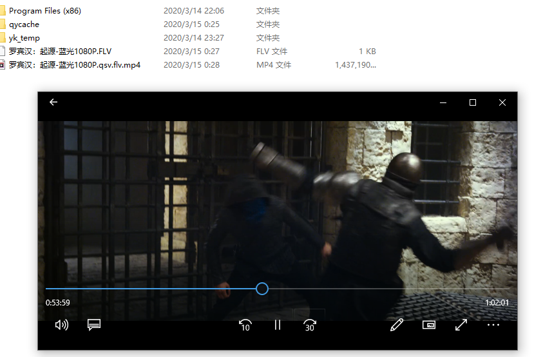Skip forward 30 seconds
Viewport: 543px width, 357px height.
tap(310, 325)
